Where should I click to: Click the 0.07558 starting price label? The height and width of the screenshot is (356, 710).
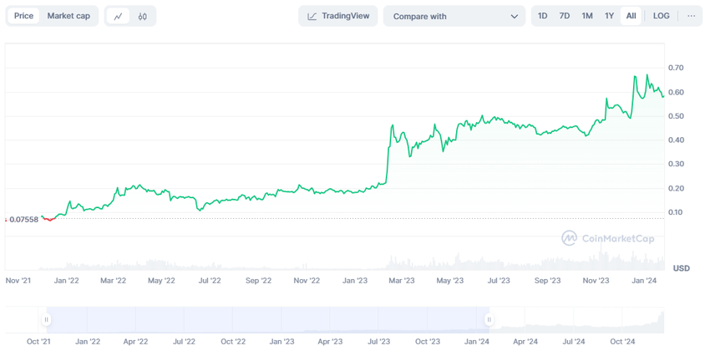tap(24, 219)
